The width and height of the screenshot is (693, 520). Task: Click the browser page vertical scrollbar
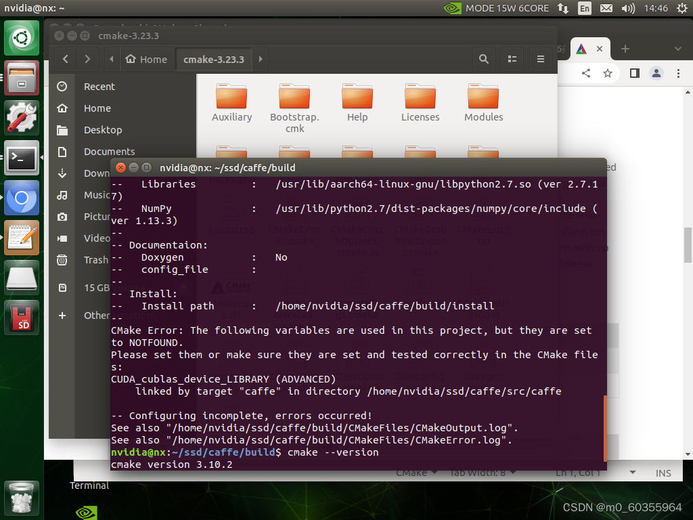click(688, 245)
